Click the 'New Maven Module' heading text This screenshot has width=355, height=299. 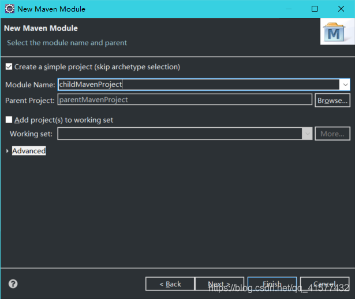point(41,28)
